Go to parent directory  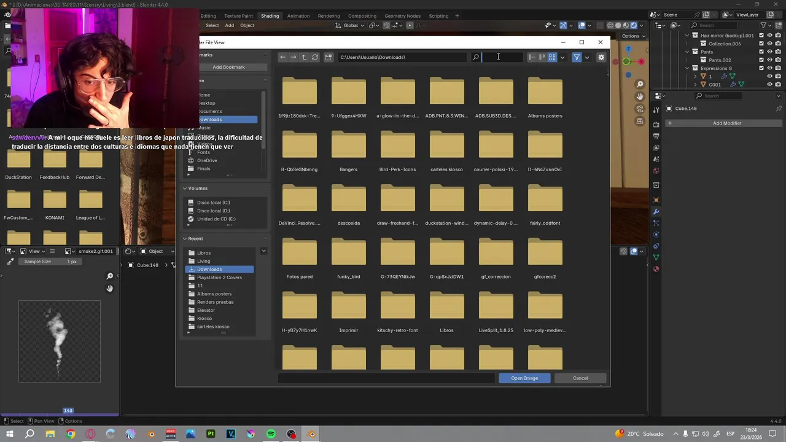coord(304,57)
